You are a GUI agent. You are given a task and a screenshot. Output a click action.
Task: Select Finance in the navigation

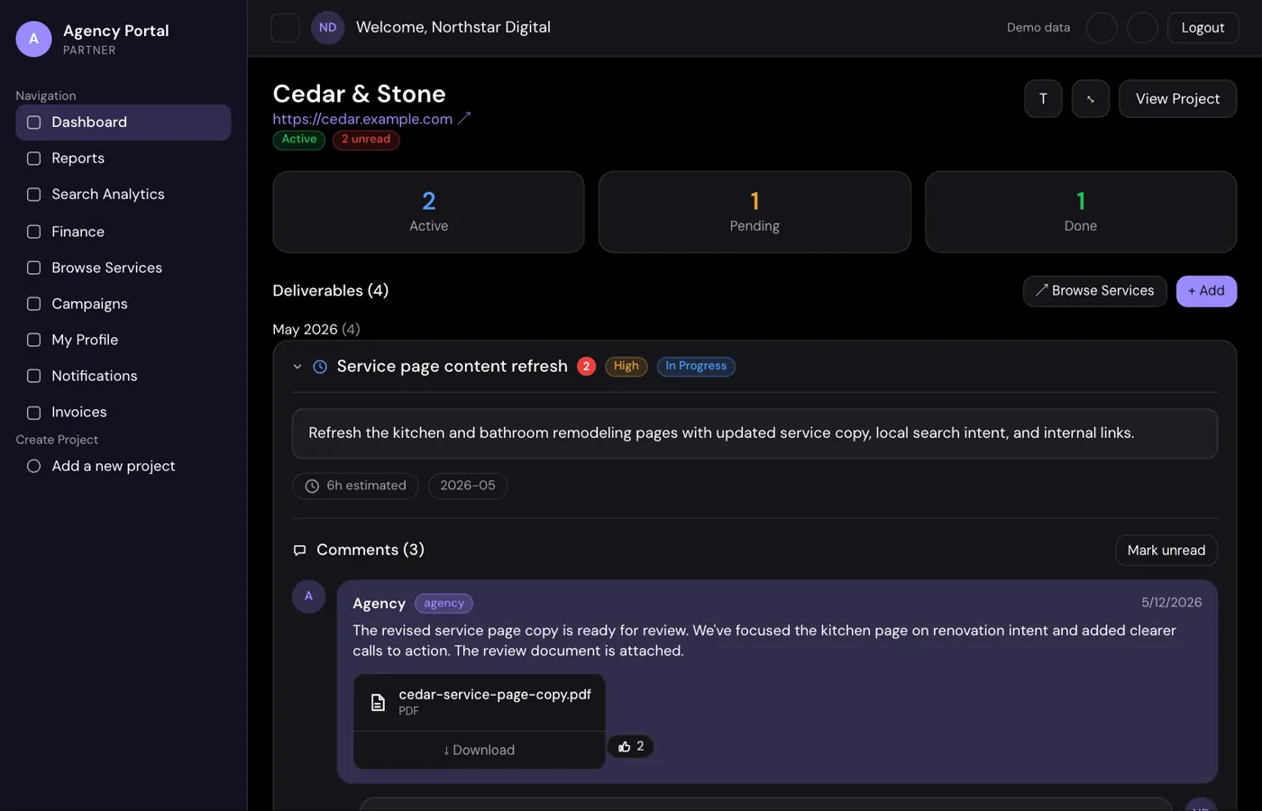(123, 232)
